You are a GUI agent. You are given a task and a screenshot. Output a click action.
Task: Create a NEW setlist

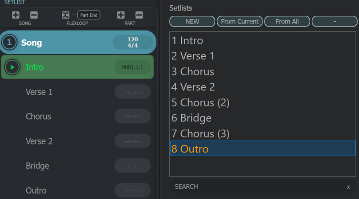192,21
